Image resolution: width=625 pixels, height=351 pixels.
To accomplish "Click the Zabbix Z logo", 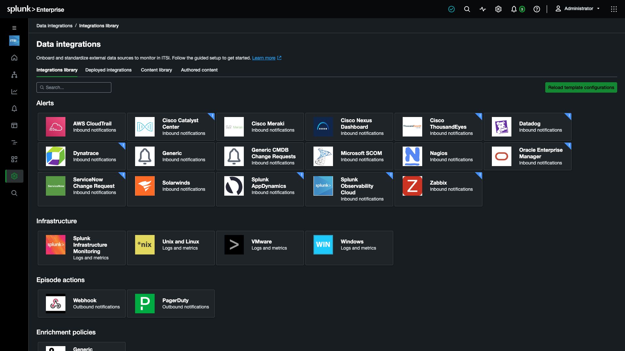I will 412,186.
